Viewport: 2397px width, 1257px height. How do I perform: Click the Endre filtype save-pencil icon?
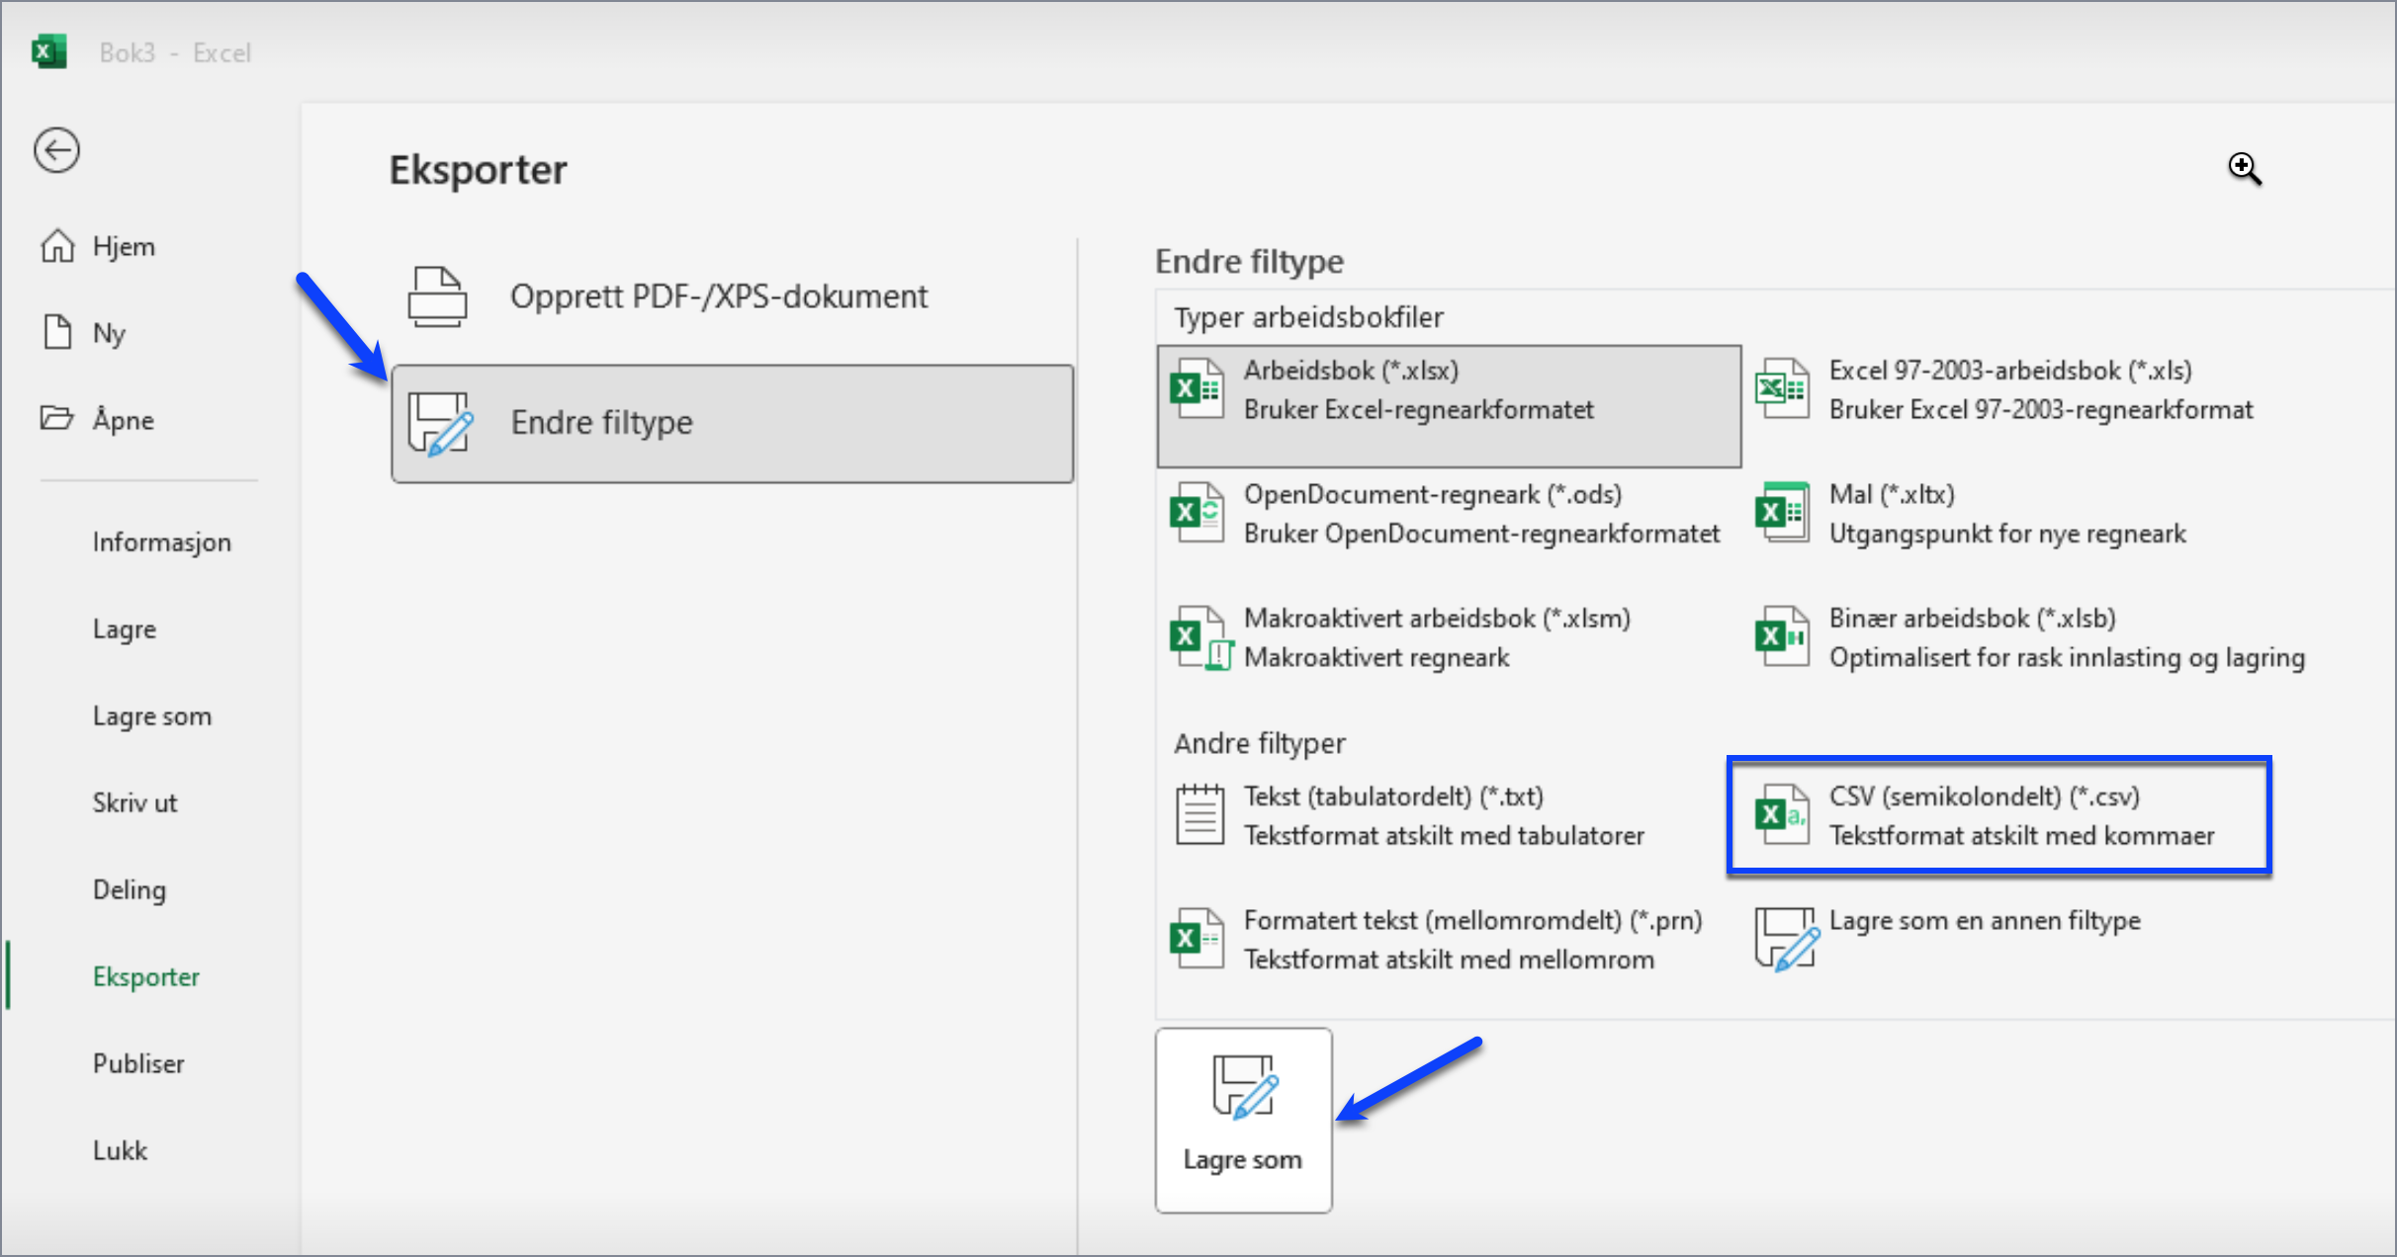click(x=440, y=424)
